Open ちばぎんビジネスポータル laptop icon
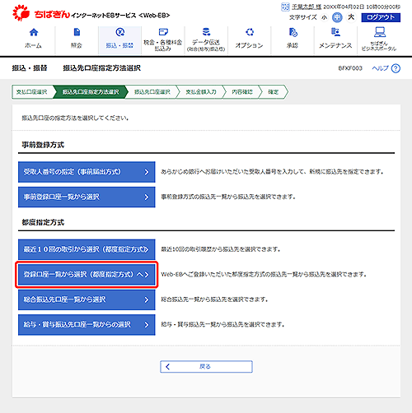The image size is (412, 413). [x=380, y=32]
